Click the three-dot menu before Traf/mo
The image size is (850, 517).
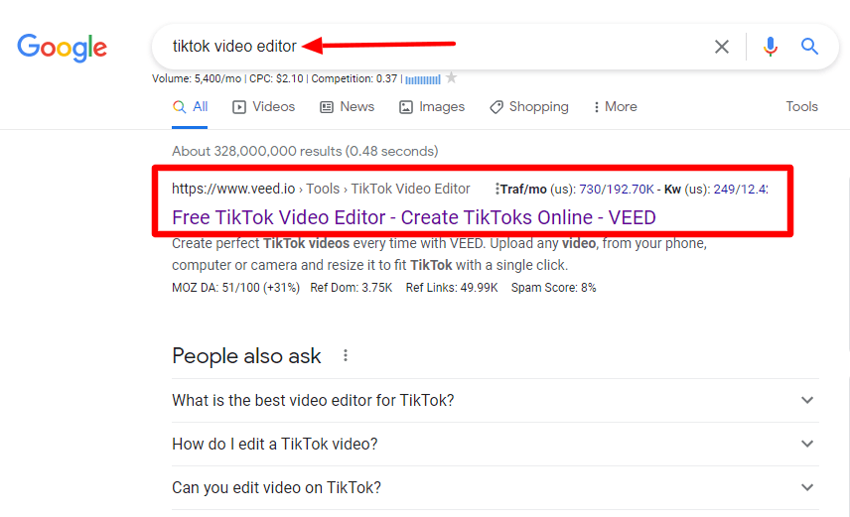coord(496,189)
